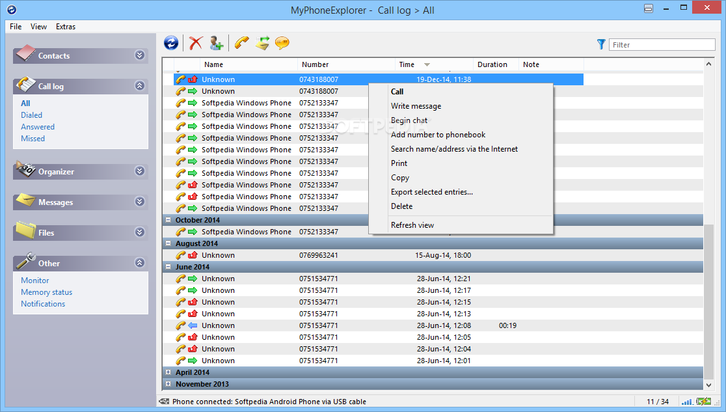This screenshot has height=412, width=726.
Task: Show All calls in Call log
Action: (x=25, y=103)
